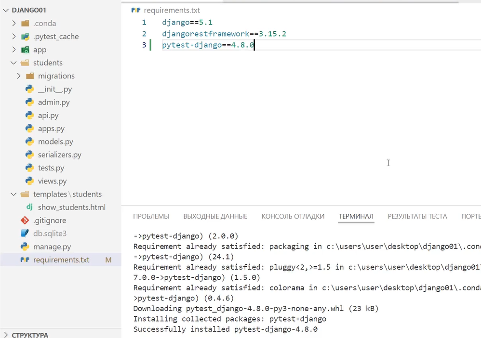Screen dimensions: 481x338
Task: Click line 2 djangorestframework in the editor
Action: click(205, 34)
